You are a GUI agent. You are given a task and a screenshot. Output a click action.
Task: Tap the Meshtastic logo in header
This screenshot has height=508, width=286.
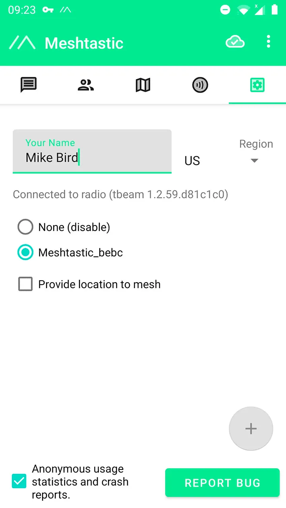pyautogui.click(x=22, y=43)
